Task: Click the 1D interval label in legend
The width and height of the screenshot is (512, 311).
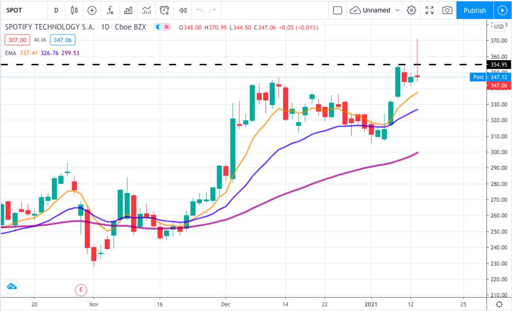Action: [105, 27]
